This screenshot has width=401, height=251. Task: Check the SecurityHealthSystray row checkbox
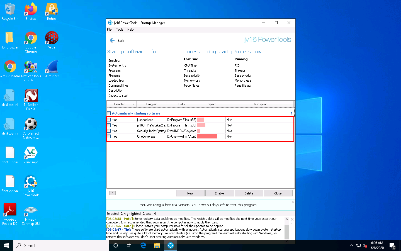(109, 131)
